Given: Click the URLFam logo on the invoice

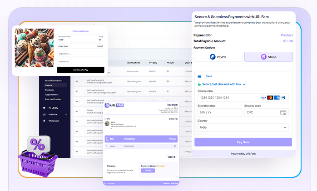Looking at the screenshot, I should click(114, 106).
